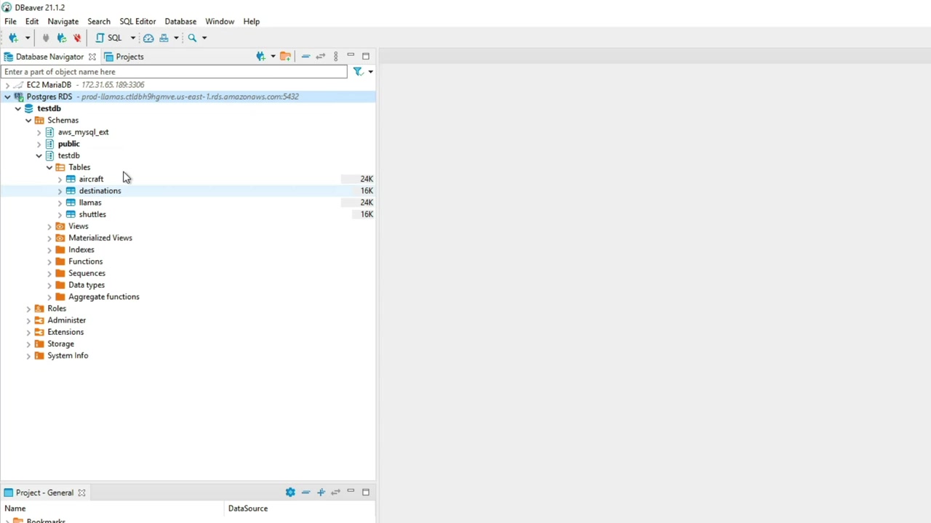The image size is (931, 523).
Task: Click Collapse All icon in Database Navigator
Action: (305, 57)
